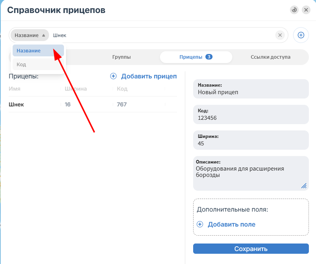The width and height of the screenshot is (316, 264).
Task: Switch to the Прицепы tab
Action: click(x=196, y=57)
